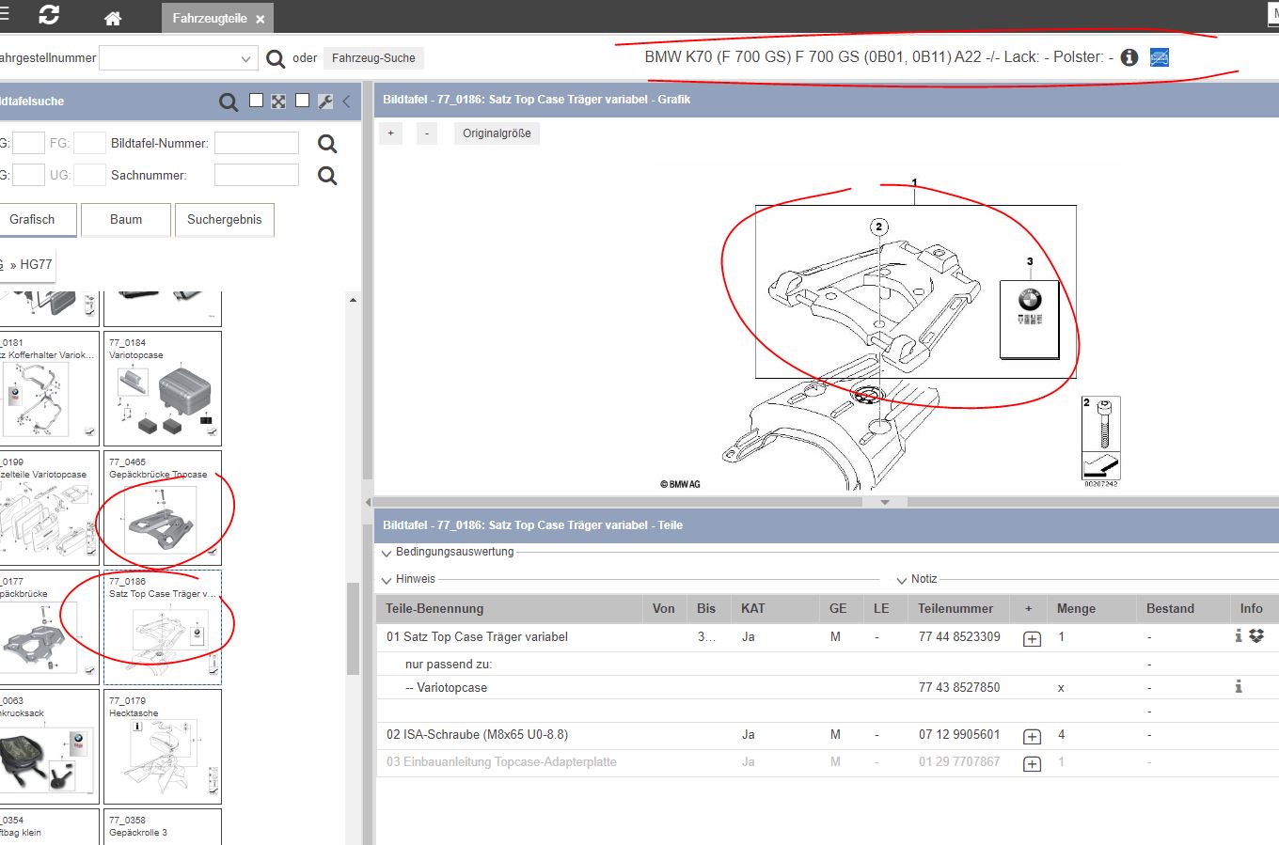
Task: Click the refresh icon in top bar
Action: click(49, 16)
